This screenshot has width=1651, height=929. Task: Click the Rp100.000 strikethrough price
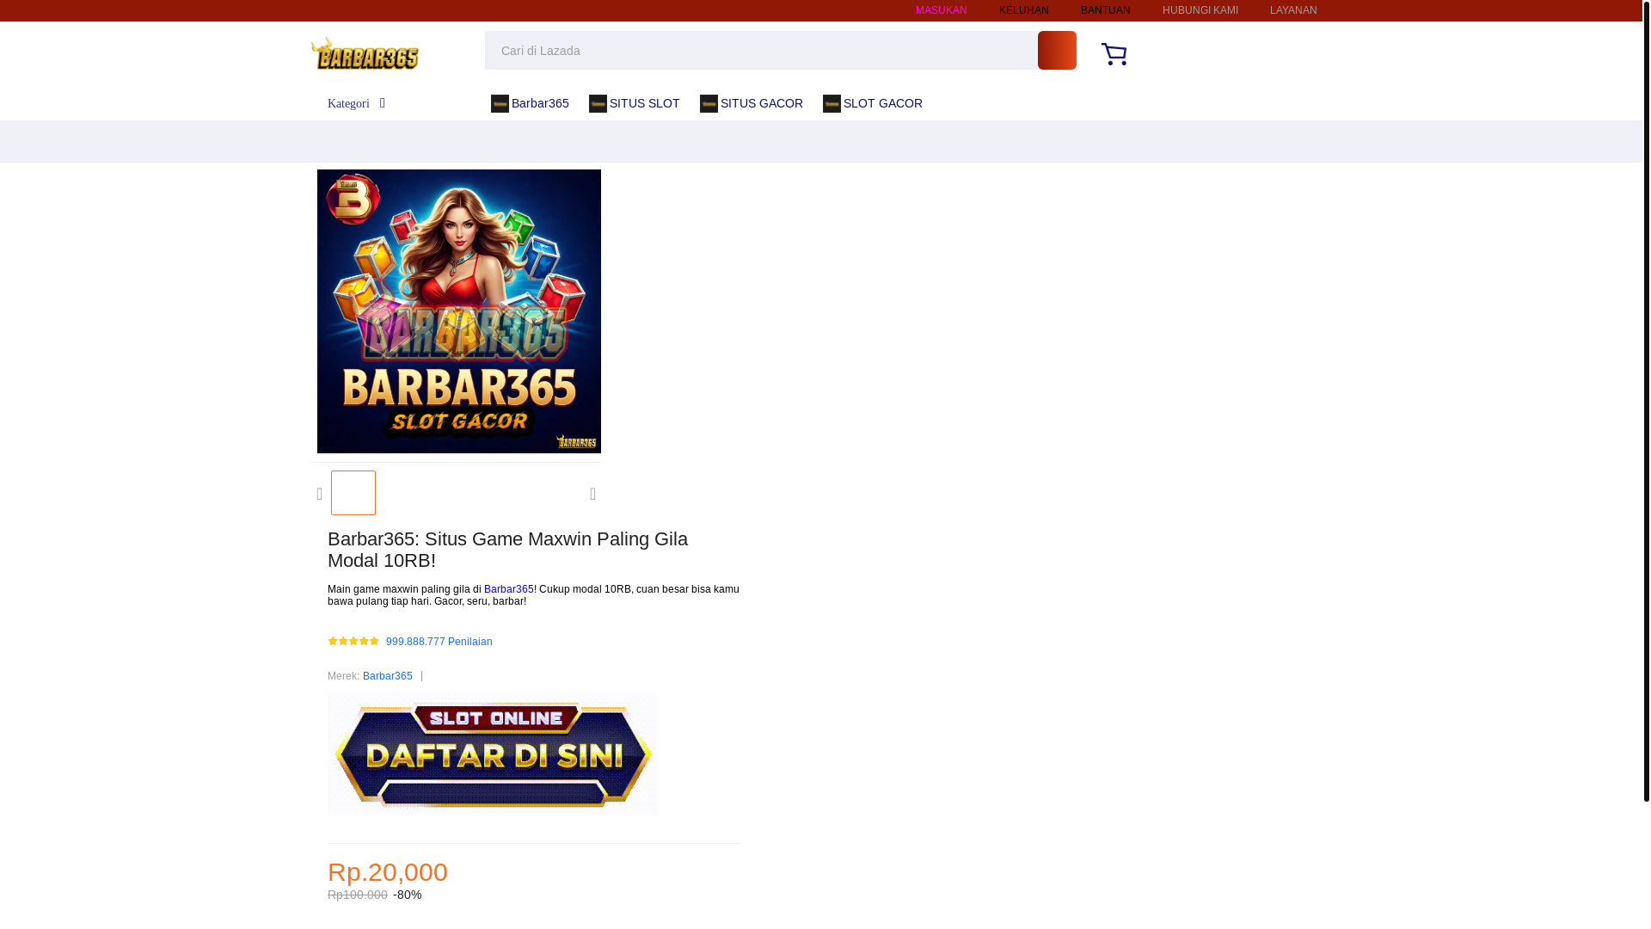(x=358, y=895)
